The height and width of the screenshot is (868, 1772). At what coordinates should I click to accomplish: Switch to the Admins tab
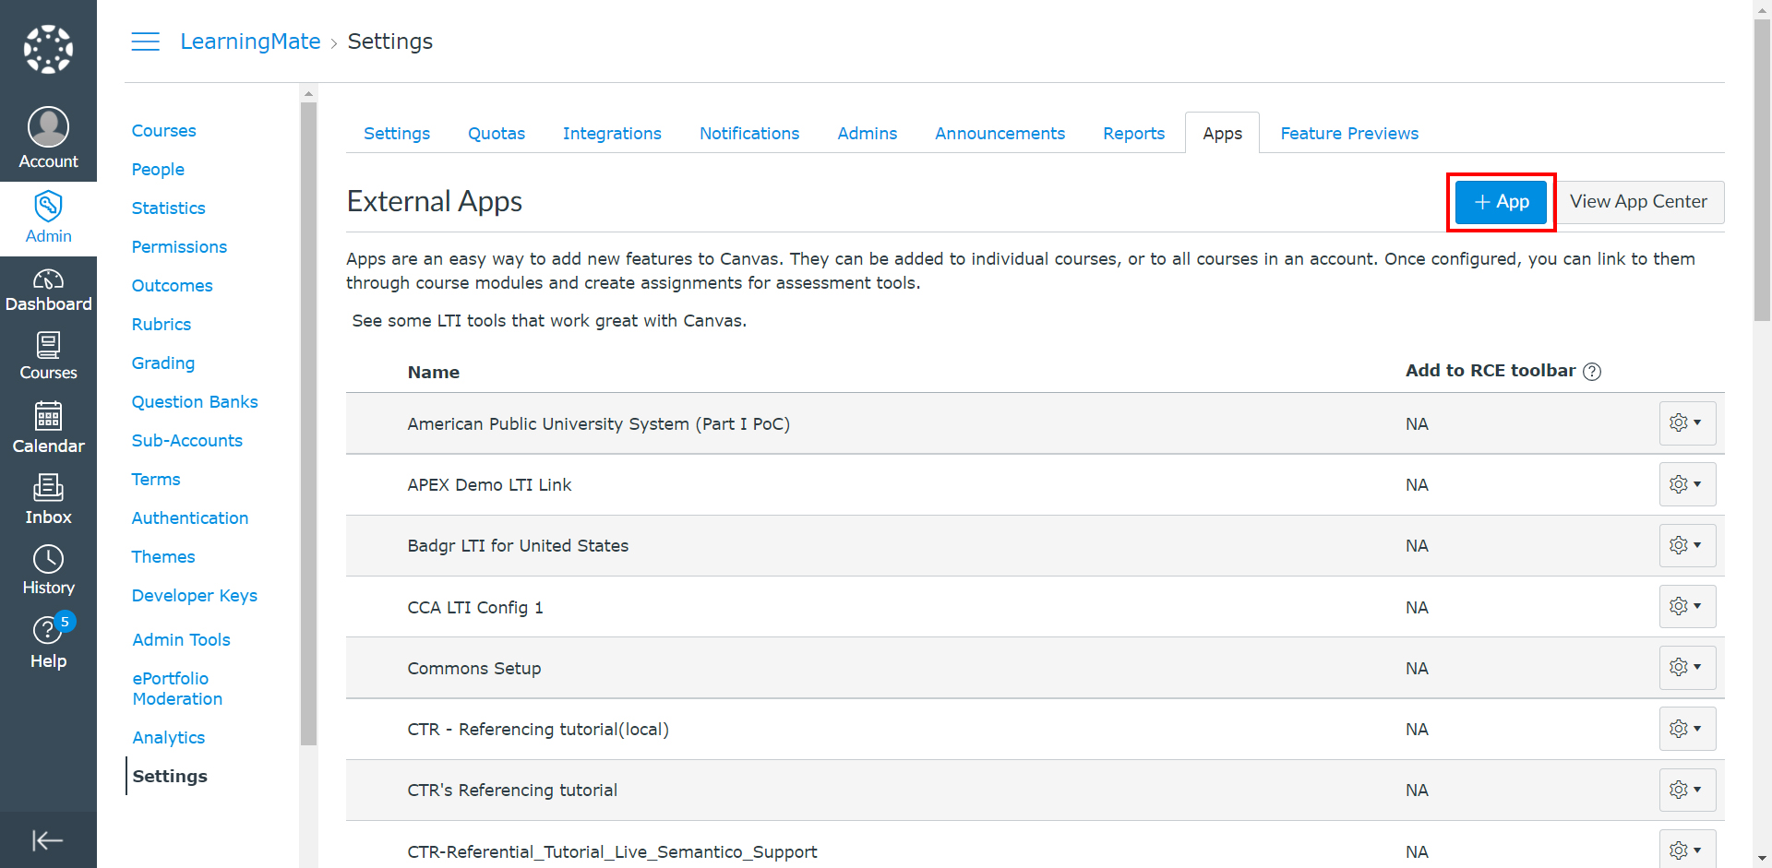click(x=867, y=134)
